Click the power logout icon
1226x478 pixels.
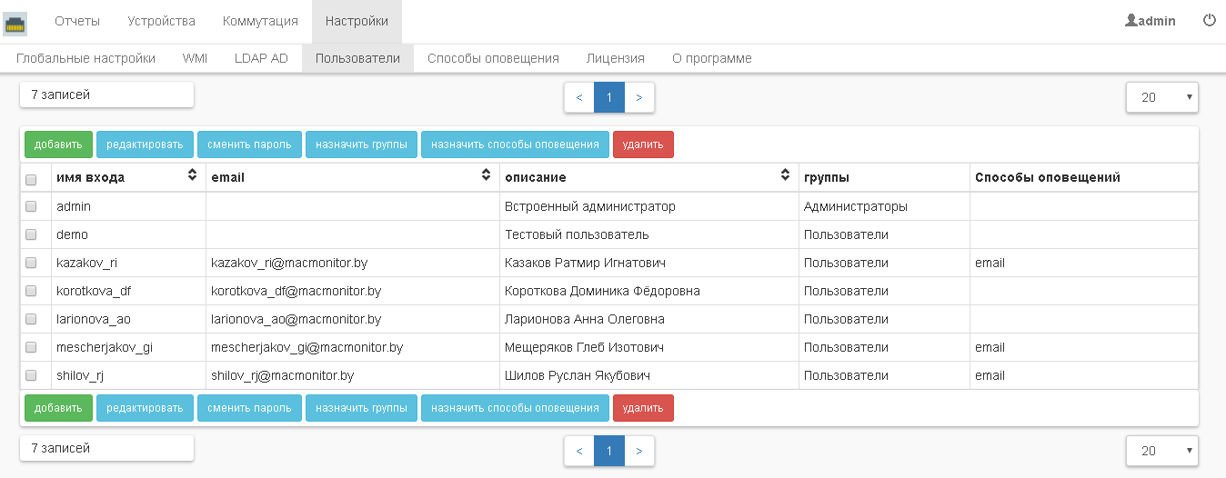coord(1209,20)
